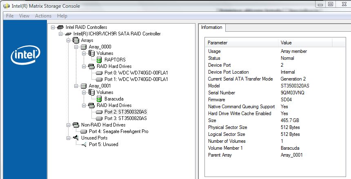Collapse RAID Hard Drives under Array_0001
Viewport: 351px width, 179px height.
tap(84, 106)
